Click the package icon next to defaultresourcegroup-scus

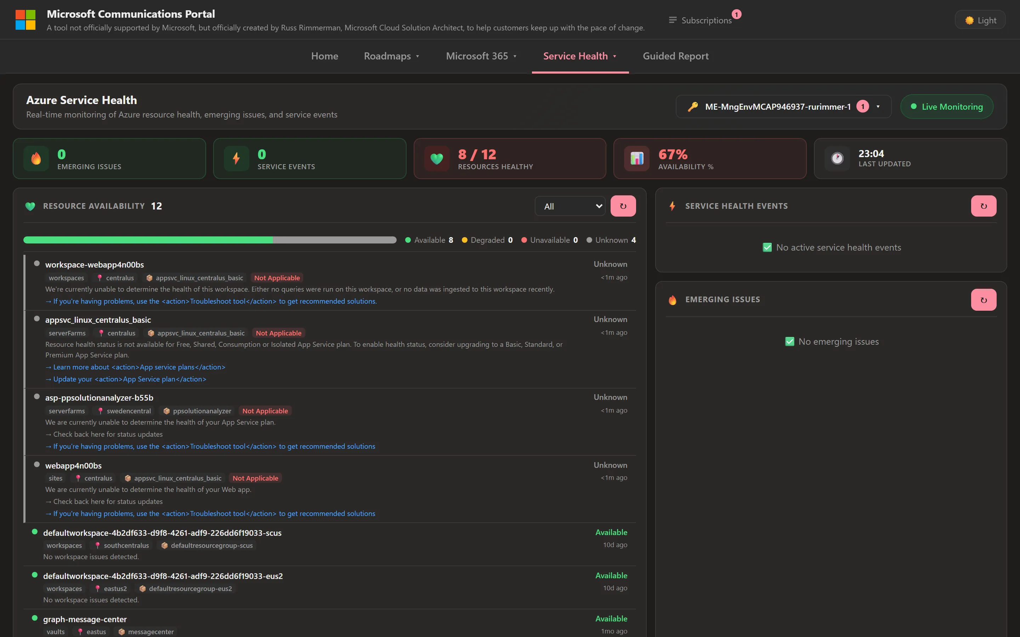(164, 545)
